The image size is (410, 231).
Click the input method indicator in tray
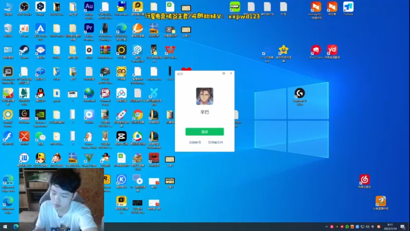point(373,227)
